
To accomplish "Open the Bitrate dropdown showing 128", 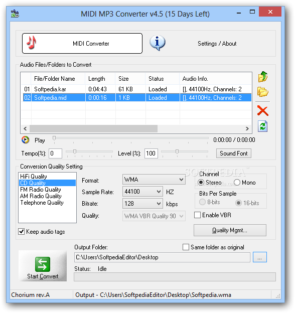I will pyautogui.click(x=142, y=204).
